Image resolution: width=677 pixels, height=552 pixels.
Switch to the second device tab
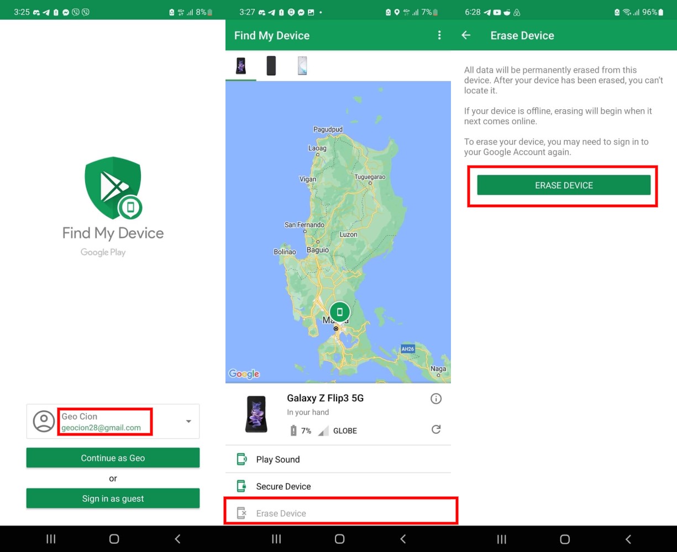(x=271, y=66)
